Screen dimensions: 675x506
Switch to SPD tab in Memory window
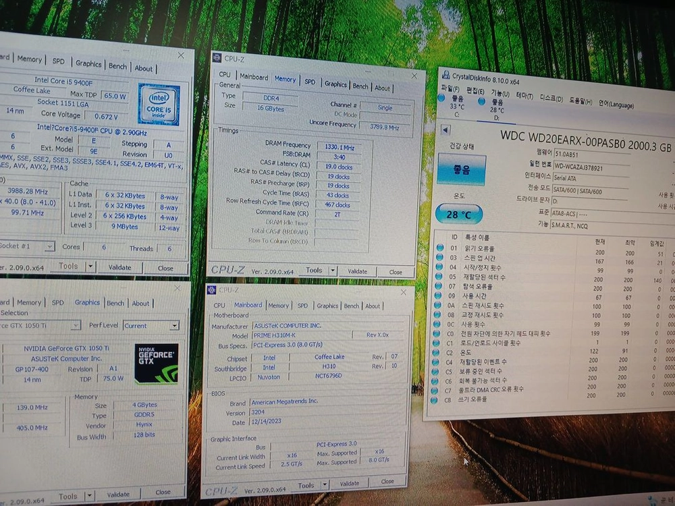[310, 82]
